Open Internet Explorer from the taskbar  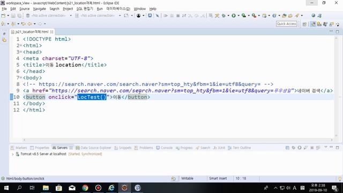(x=111, y=188)
